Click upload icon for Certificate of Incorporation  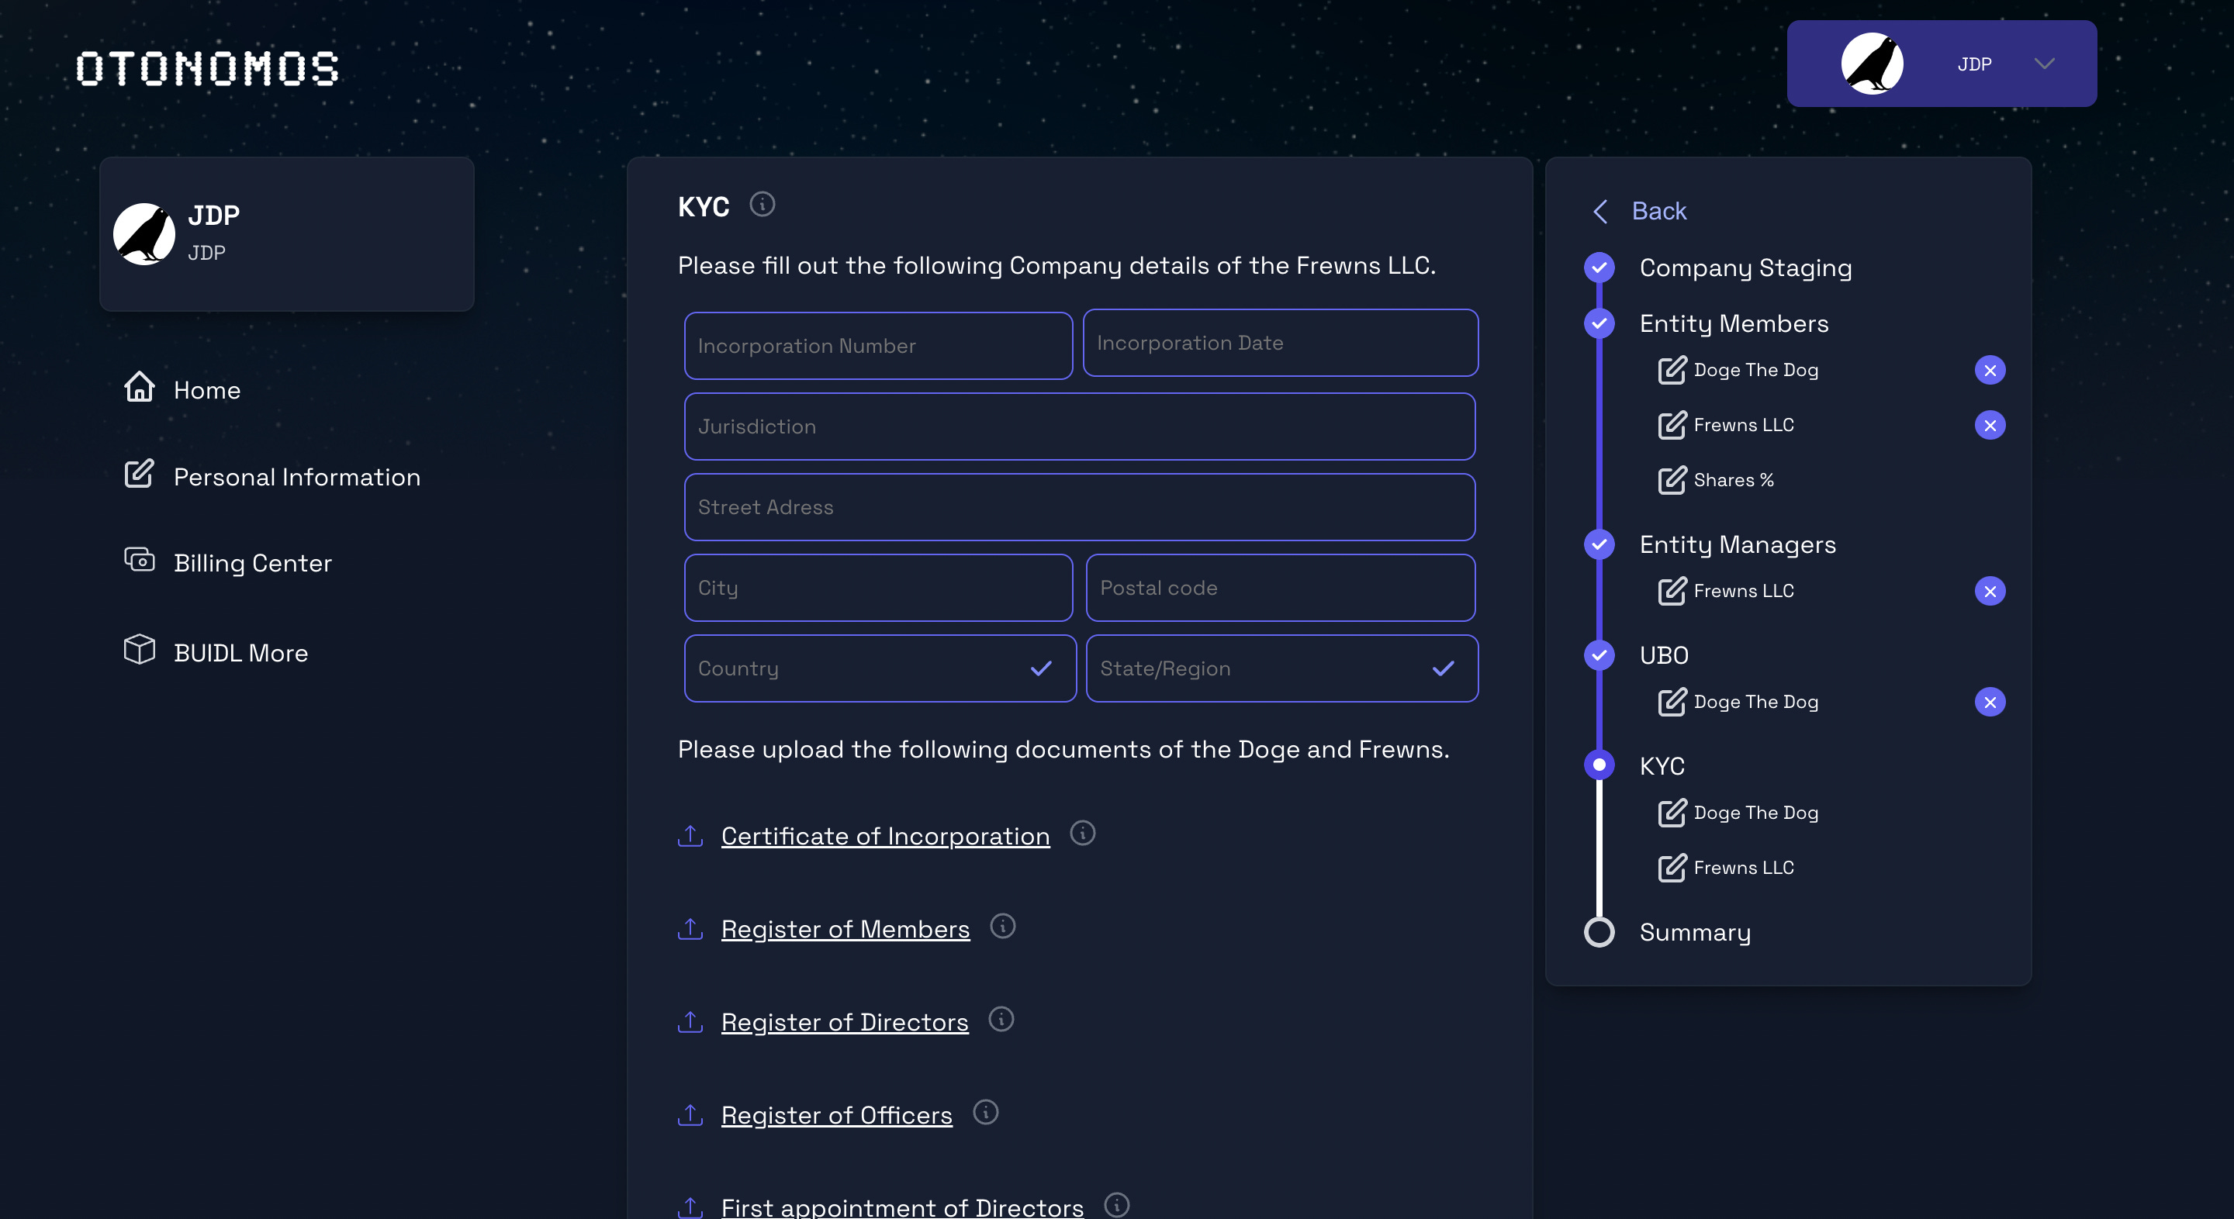(x=690, y=836)
